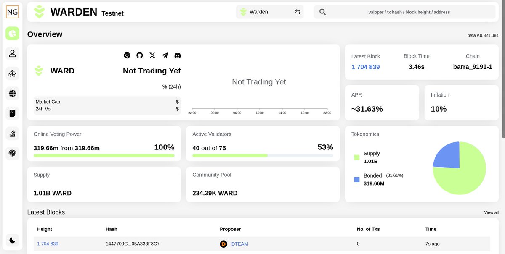
Task: Open the document note sidebar icon
Action: tap(12, 113)
